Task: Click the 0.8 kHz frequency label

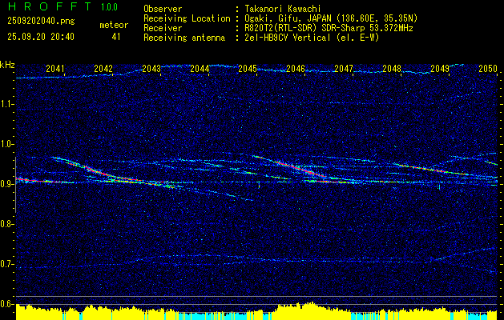Action: [7, 224]
